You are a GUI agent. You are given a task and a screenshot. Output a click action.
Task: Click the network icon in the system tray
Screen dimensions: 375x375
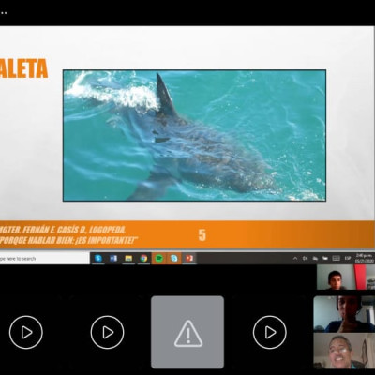click(315, 258)
